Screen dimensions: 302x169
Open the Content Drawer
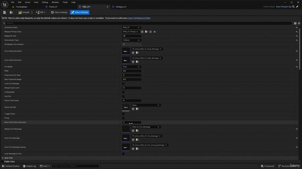click(x=11, y=166)
